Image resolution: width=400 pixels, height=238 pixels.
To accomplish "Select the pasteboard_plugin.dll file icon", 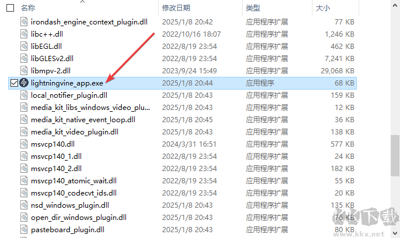I will pos(24,229).
